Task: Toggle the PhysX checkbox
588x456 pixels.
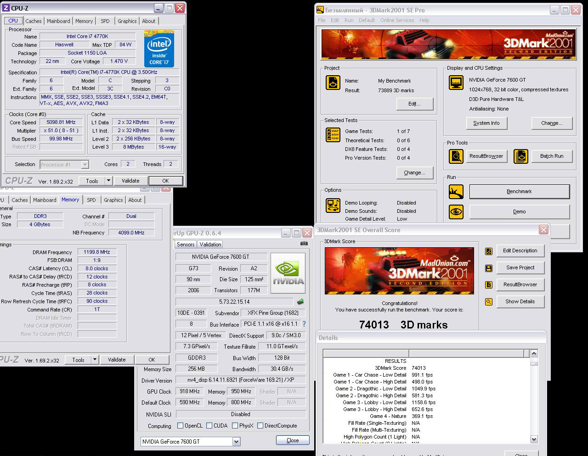Action: [235, 426]
